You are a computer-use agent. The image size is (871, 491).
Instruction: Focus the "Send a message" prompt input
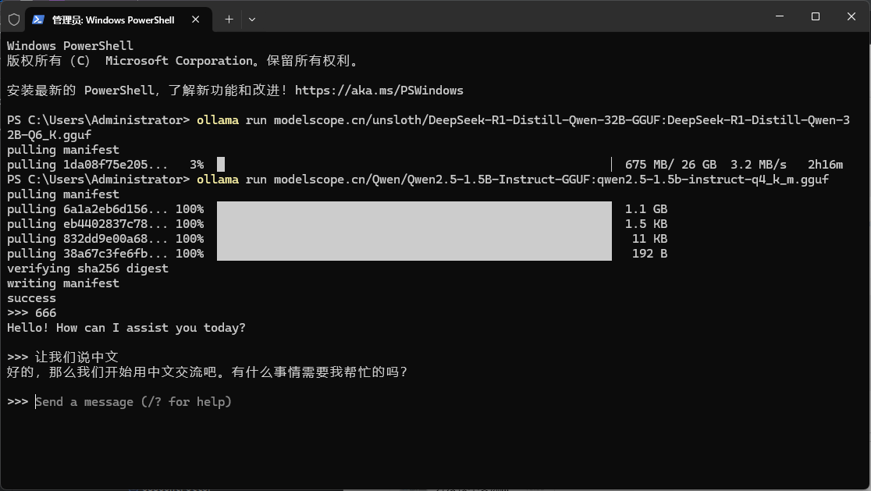(x=133, y=402)
